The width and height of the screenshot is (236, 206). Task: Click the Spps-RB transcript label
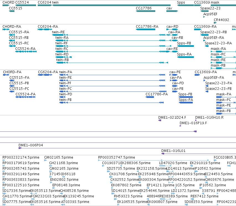click(x=184, y=43)
